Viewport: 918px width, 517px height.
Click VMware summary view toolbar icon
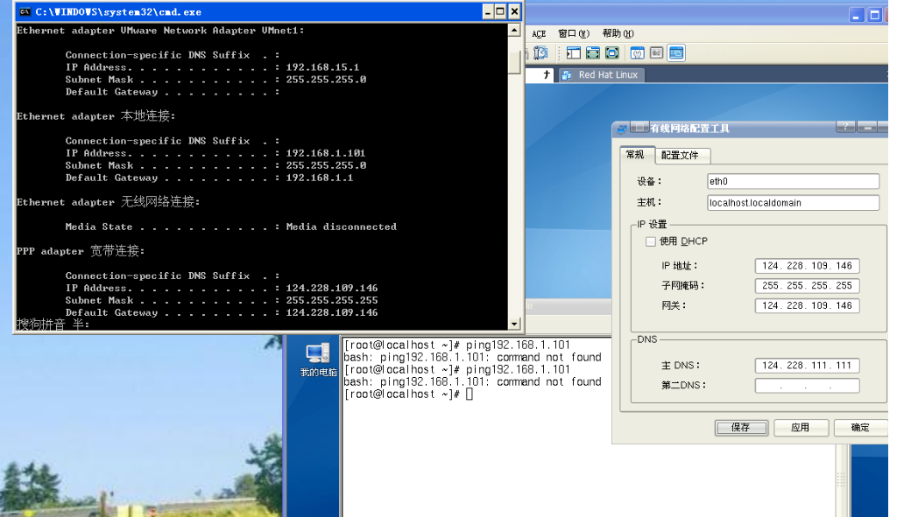(638, 53)
